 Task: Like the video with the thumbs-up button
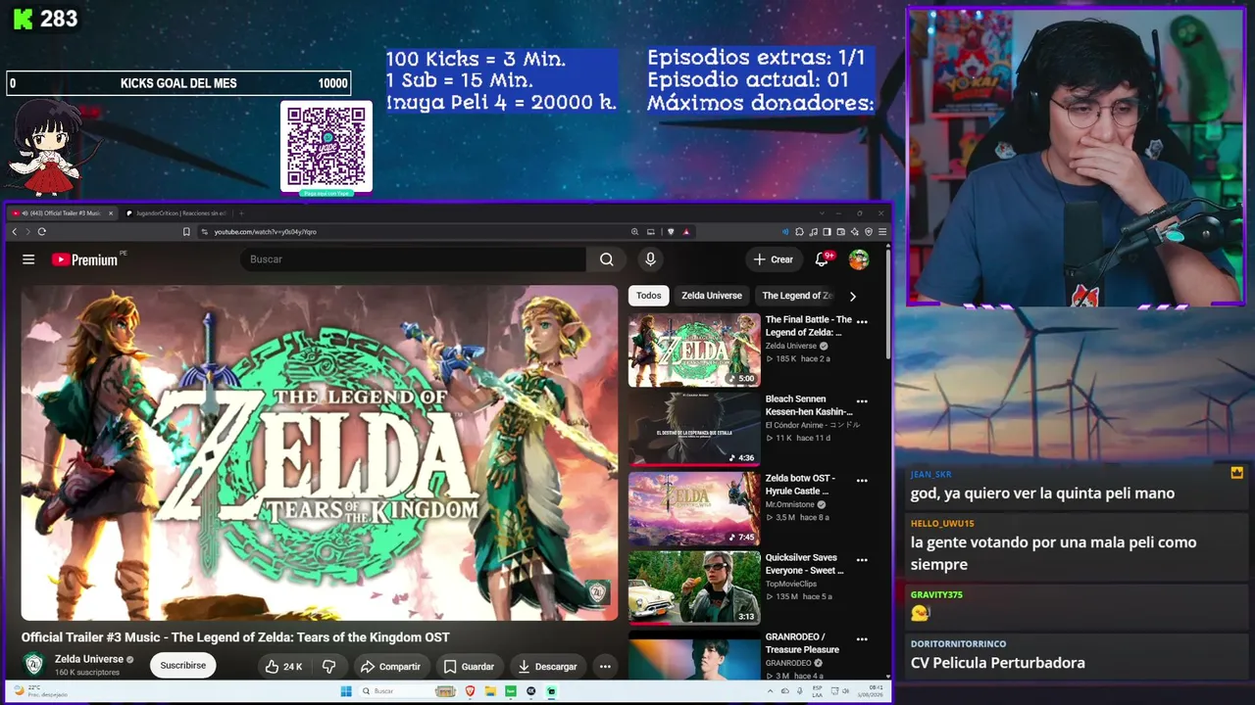283,667
